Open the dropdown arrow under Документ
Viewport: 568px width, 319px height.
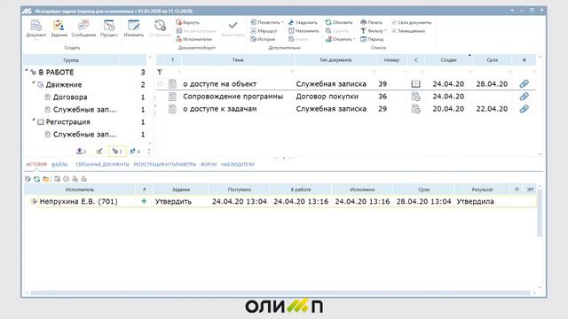click(35, 39)
